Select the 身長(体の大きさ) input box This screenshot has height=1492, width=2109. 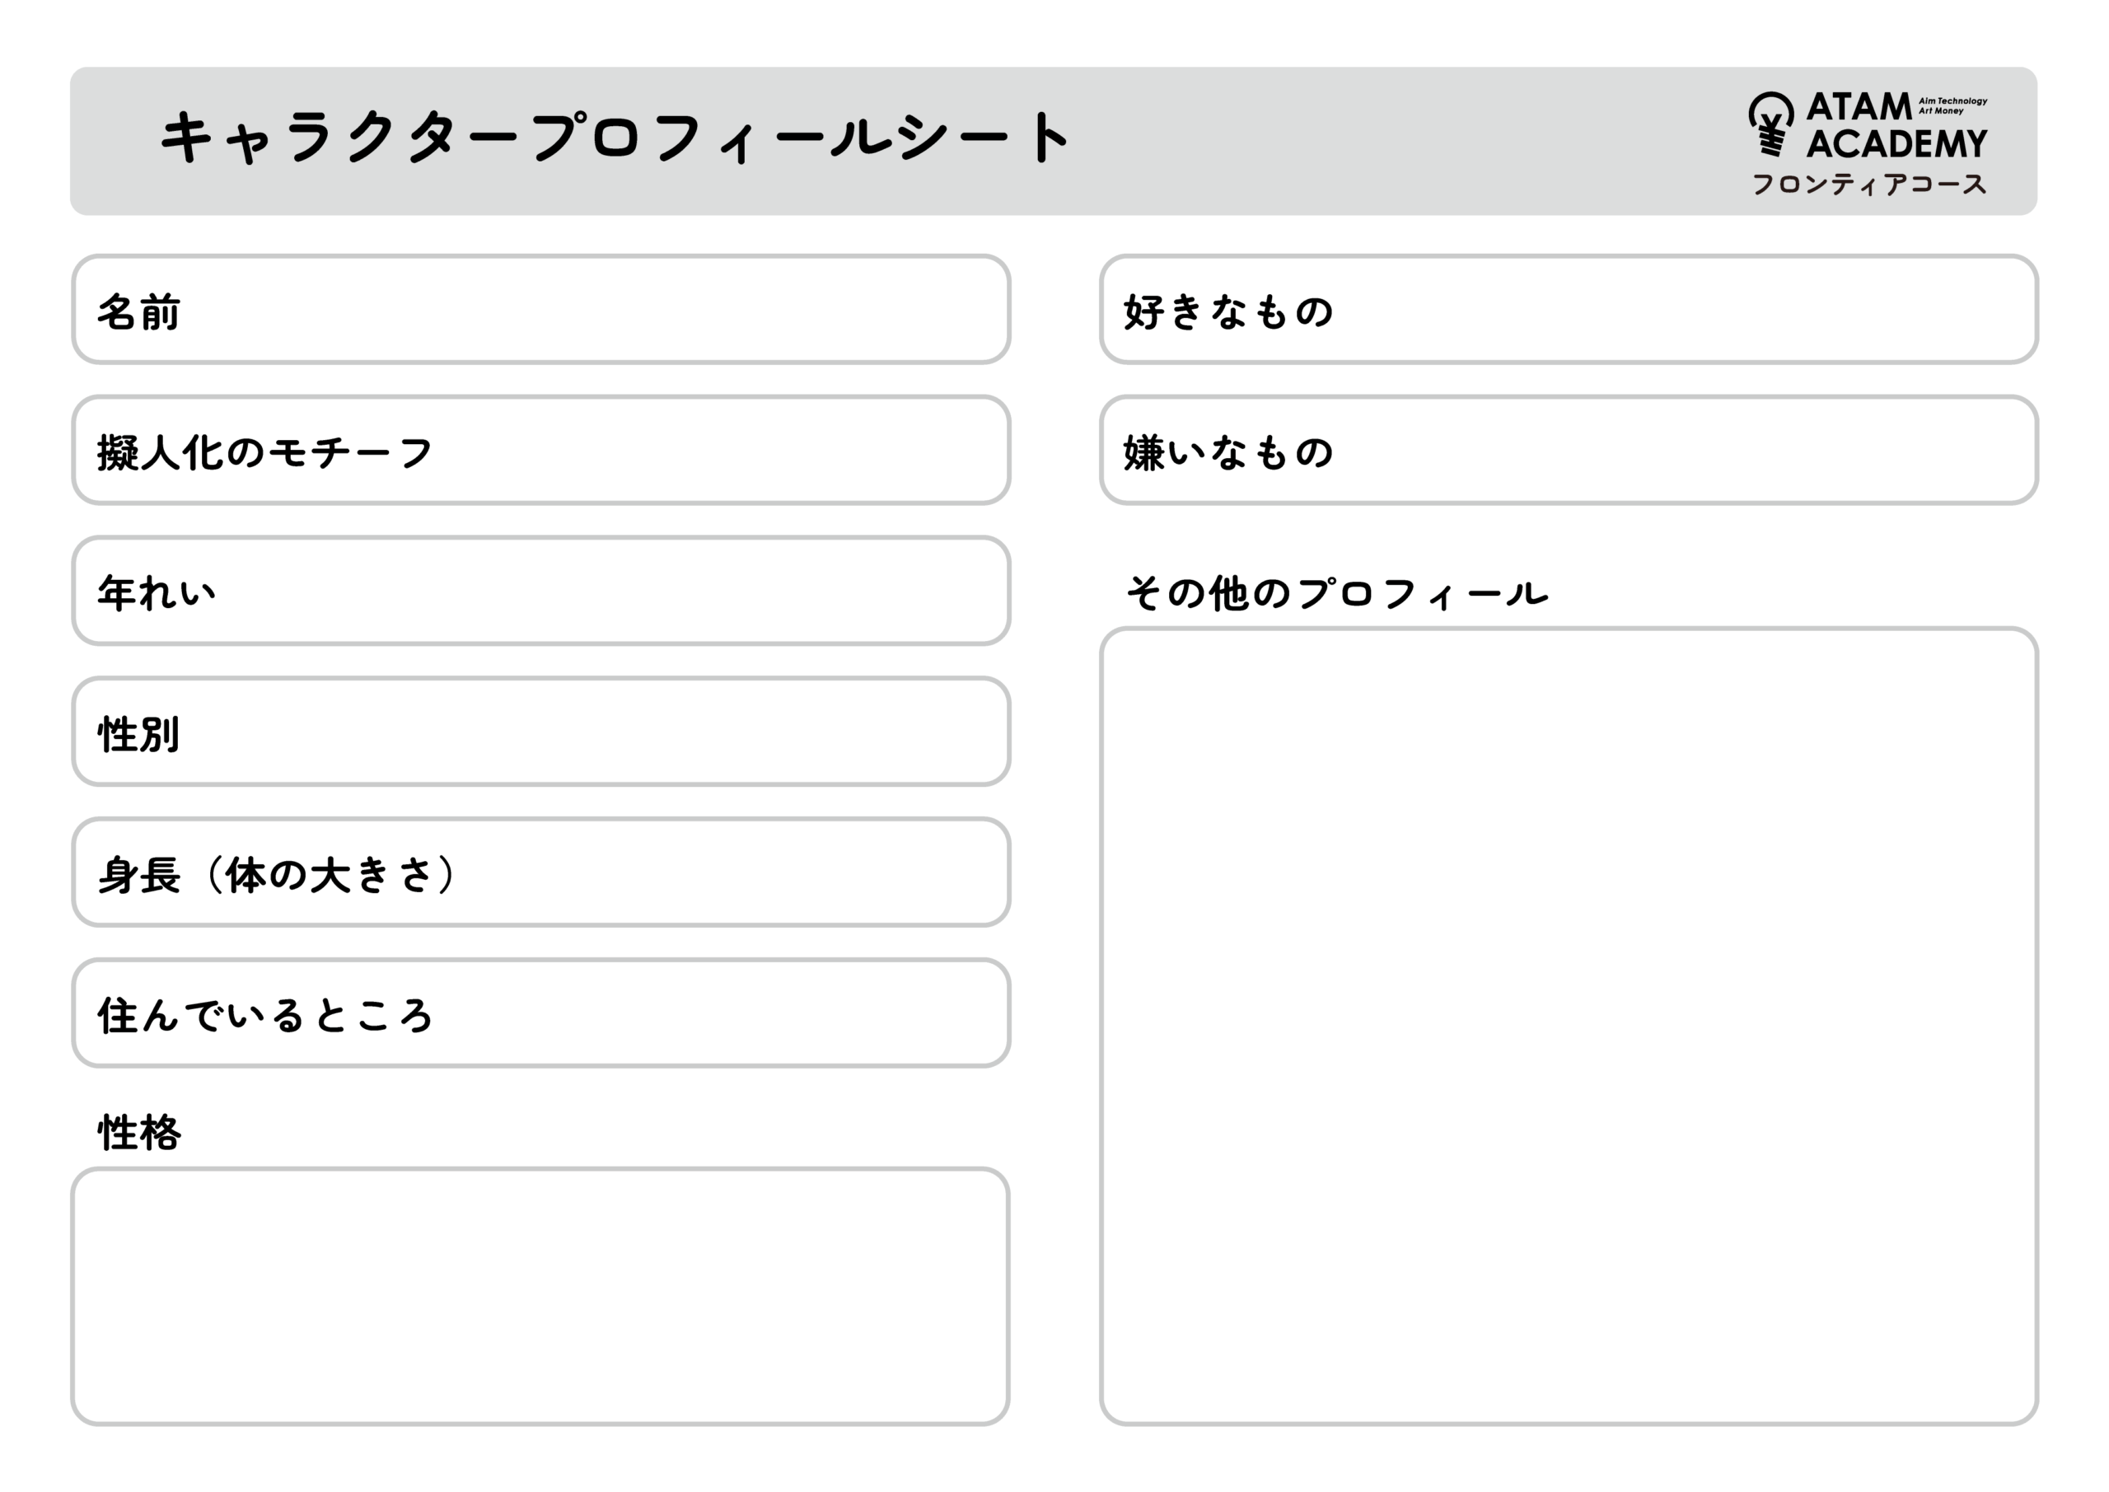coord(541,872)
